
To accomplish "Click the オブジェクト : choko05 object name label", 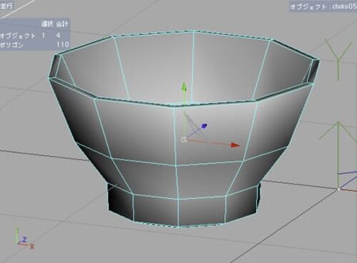I will [x=323, y=6].
